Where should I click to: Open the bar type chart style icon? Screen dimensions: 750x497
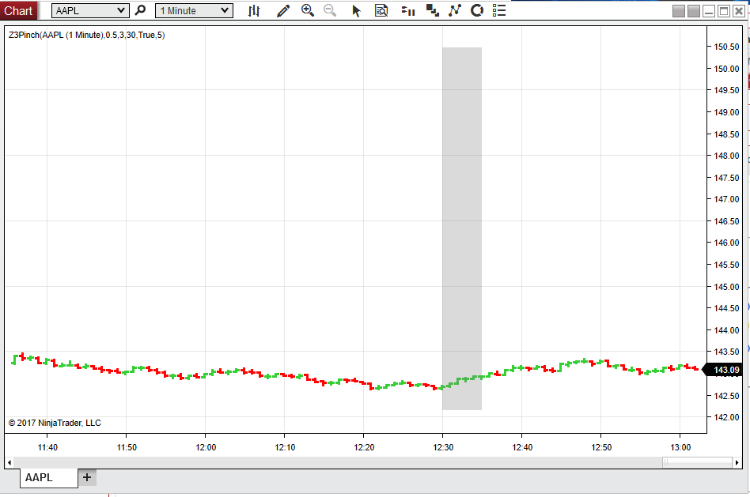click(x=254, y=10)
